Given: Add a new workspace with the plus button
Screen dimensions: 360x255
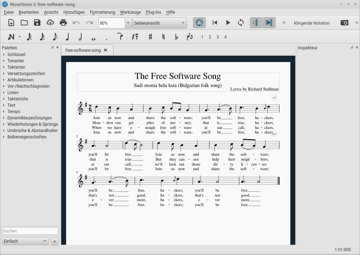Looking at the screenshot, I should click(54, 241).
